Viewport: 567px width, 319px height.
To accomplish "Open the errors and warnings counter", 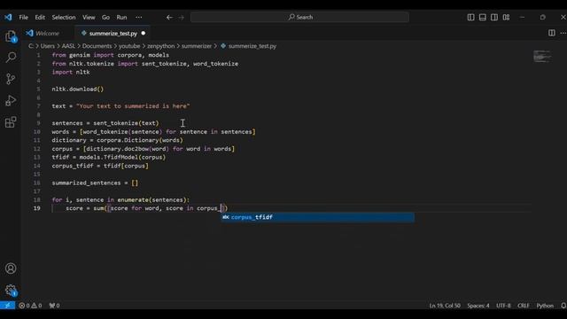I will click(30, 305).
